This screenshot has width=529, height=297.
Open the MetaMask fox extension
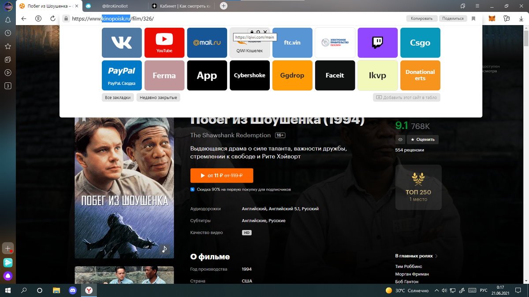pyautogui.click(x=492, y=18)
